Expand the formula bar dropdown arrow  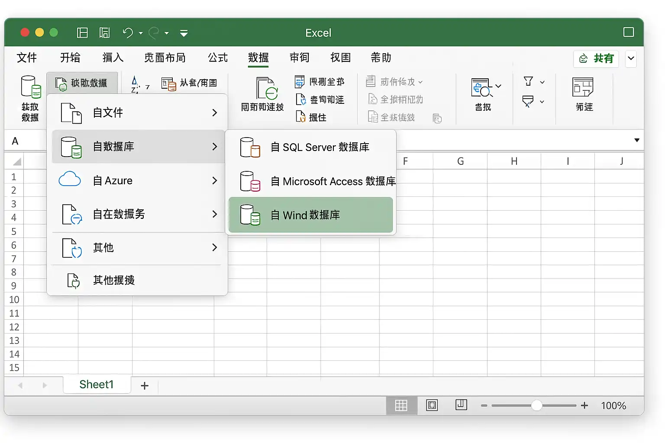coord(637,140)
